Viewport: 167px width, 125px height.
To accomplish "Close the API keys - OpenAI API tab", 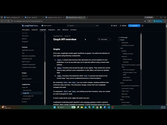I will (x=43, y=17).
